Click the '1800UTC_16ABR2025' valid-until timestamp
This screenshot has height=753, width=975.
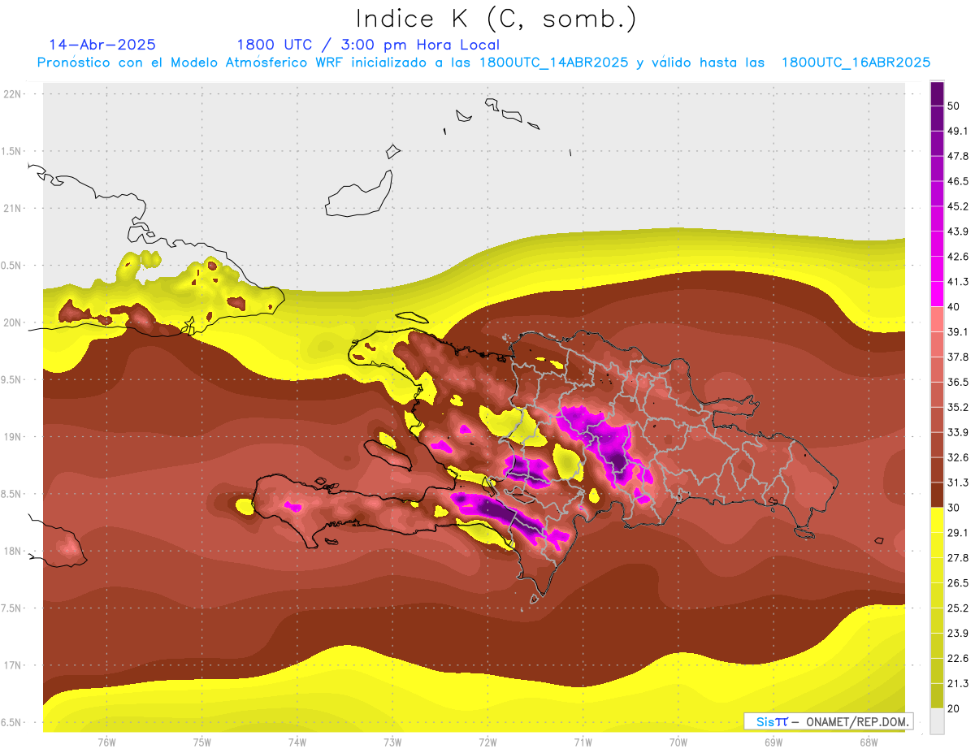(x=856, y=63)
